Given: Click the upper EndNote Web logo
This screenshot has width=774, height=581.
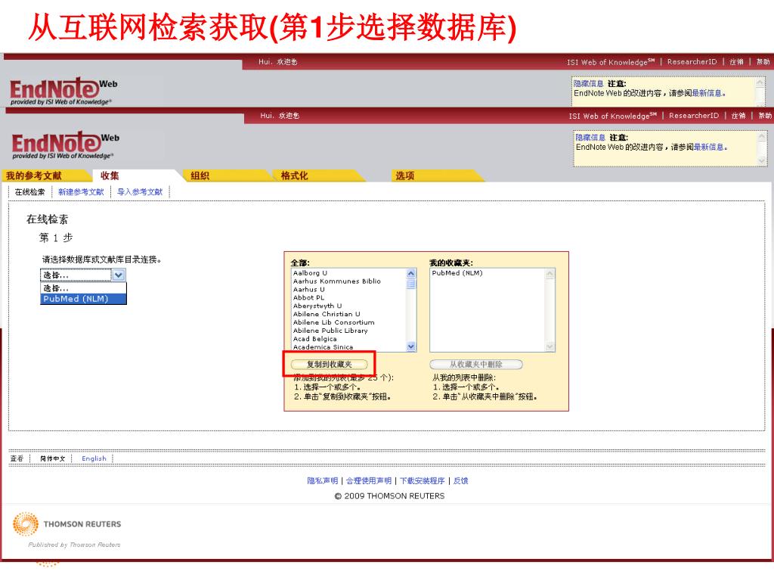Looking at the screenshot, I should (x=63, y=92).
